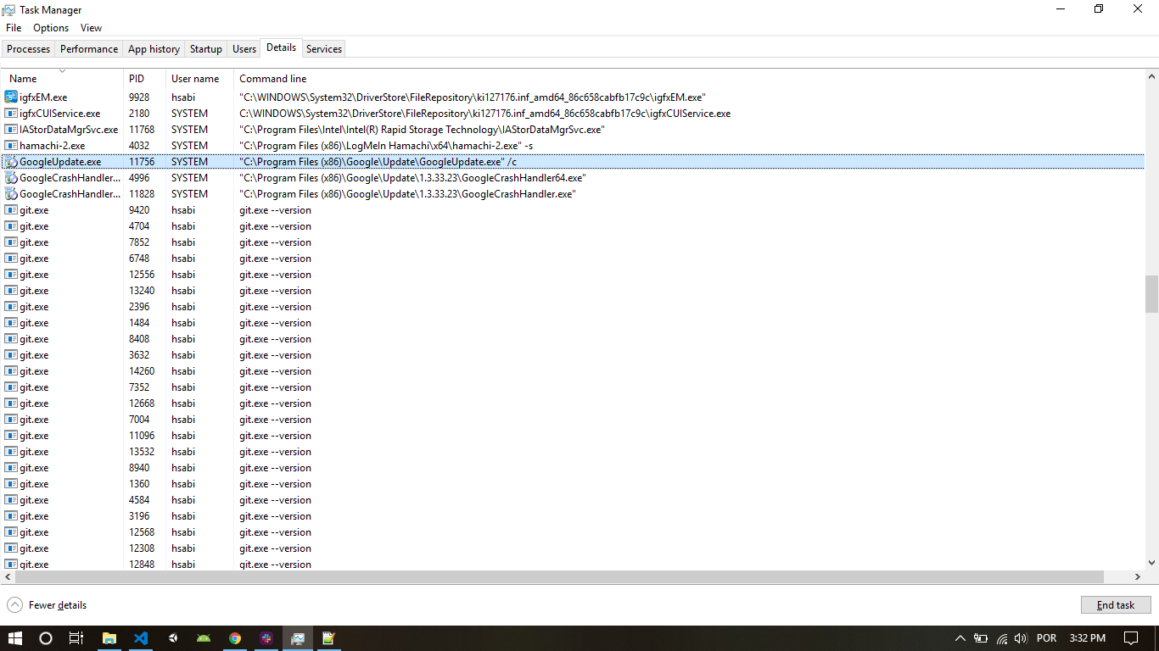This screenshot has height=651, width=1159.
Task: Open the Chrome taskbar icon
Action: point(235,638)
